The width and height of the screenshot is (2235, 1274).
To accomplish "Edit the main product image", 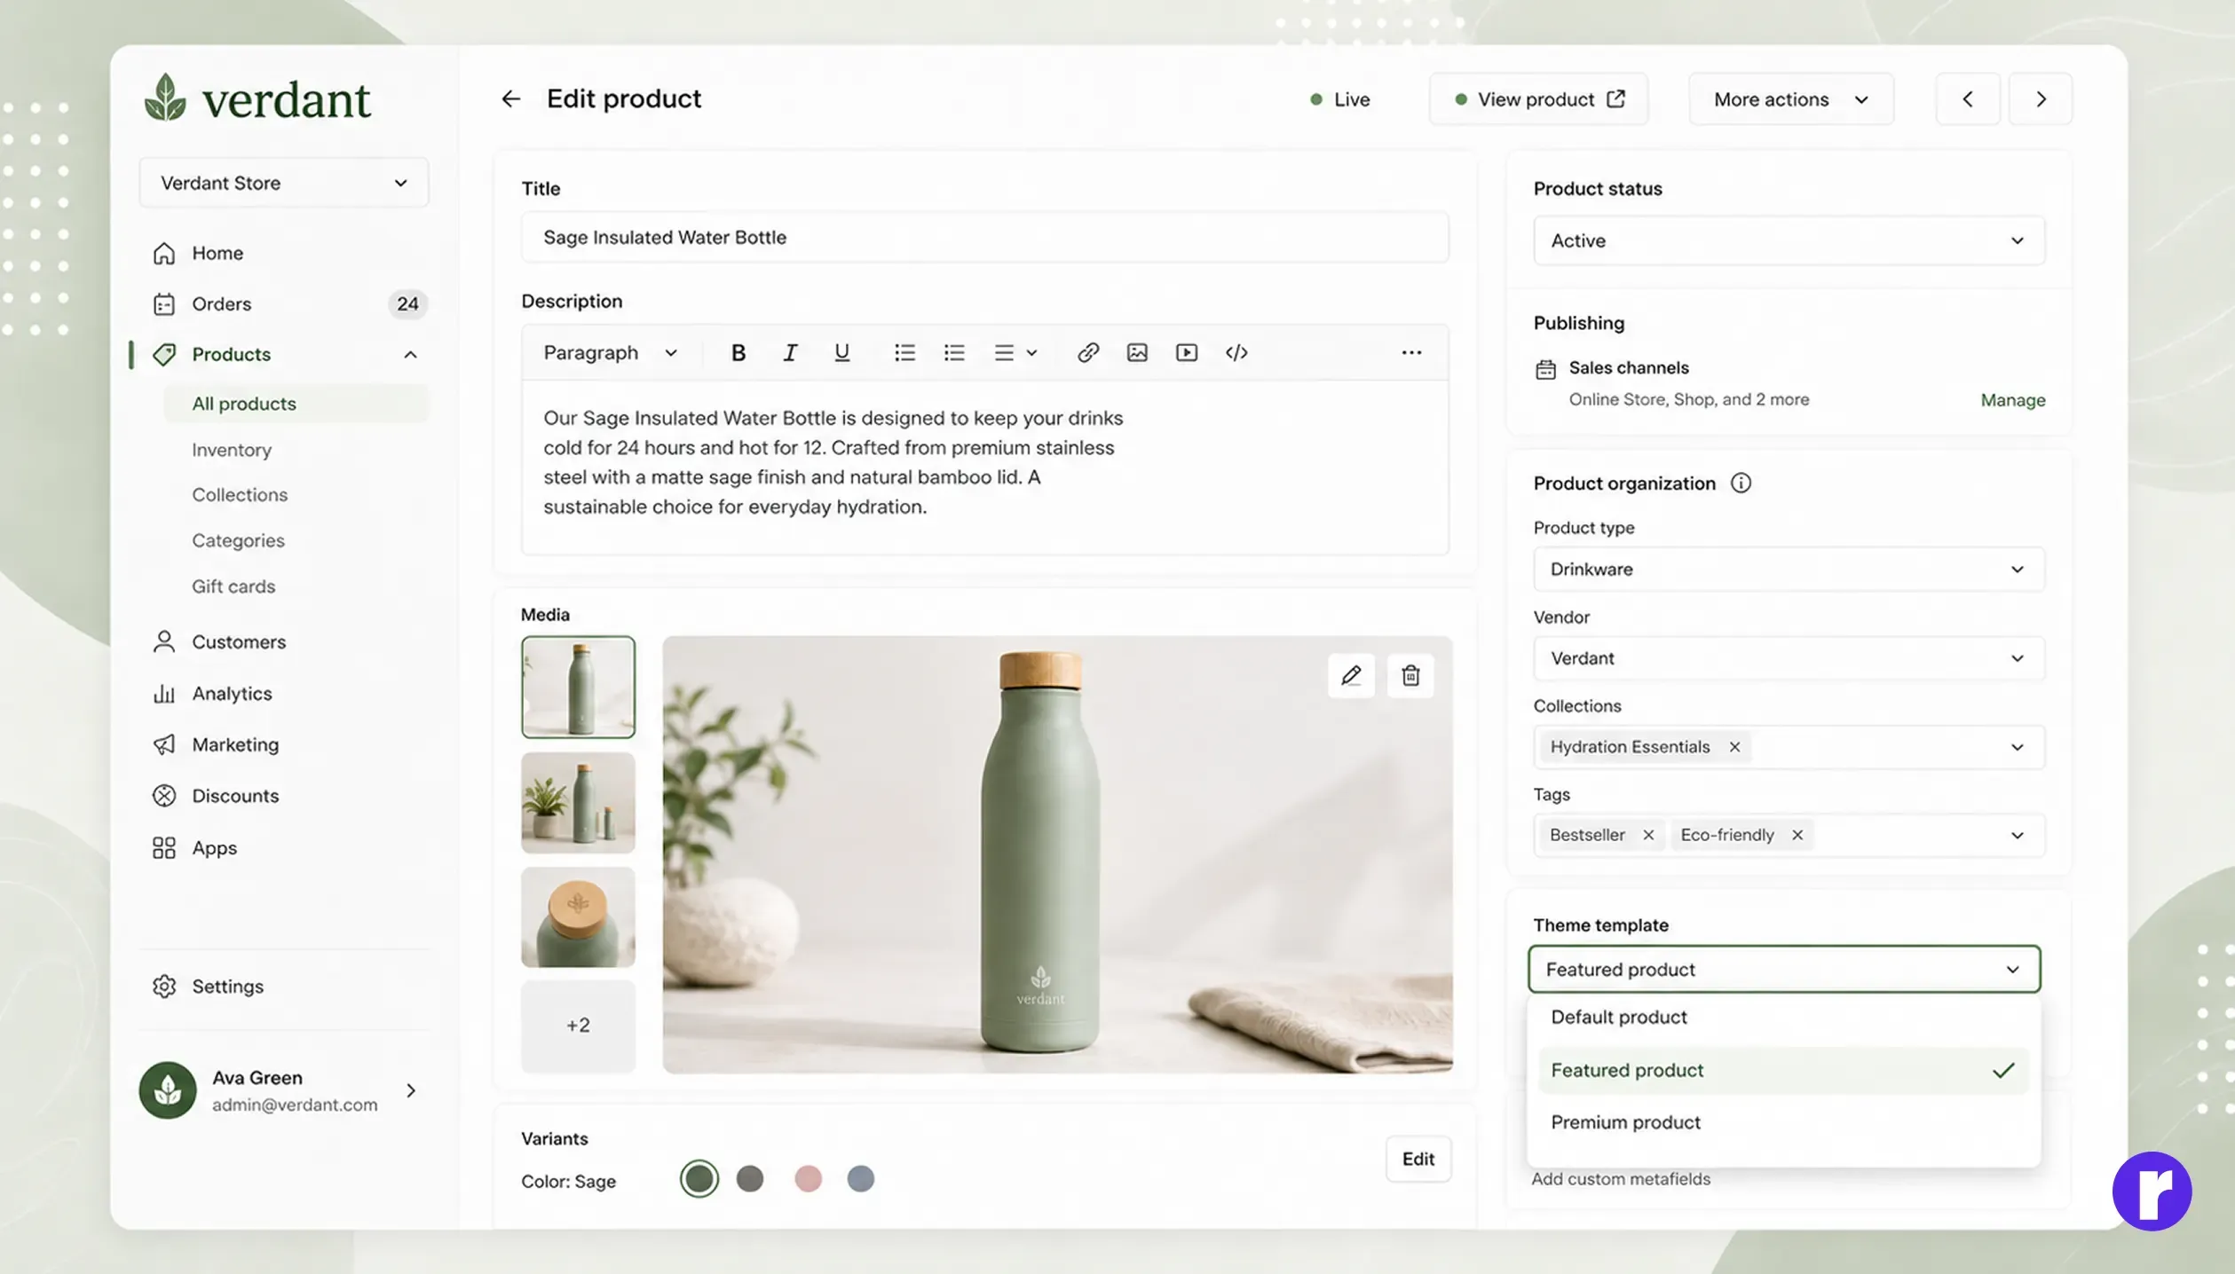I will pyautogui.click(x=1351, y=675).
